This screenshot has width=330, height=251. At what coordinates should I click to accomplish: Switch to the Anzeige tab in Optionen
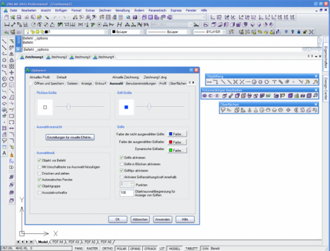click(x=86, y=83)
